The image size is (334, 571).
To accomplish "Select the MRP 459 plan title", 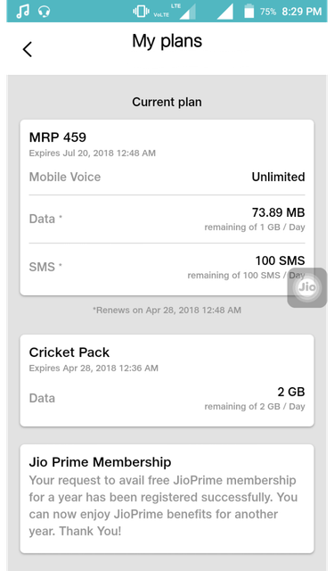I will pos(57,137).
